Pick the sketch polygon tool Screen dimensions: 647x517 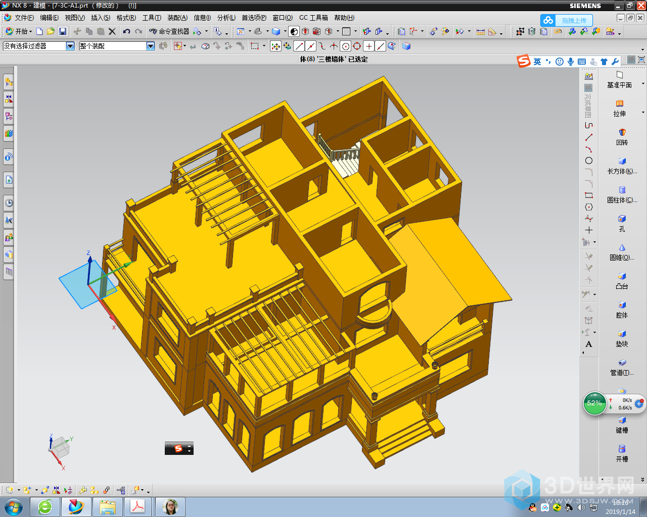click(x=588, y=207)
